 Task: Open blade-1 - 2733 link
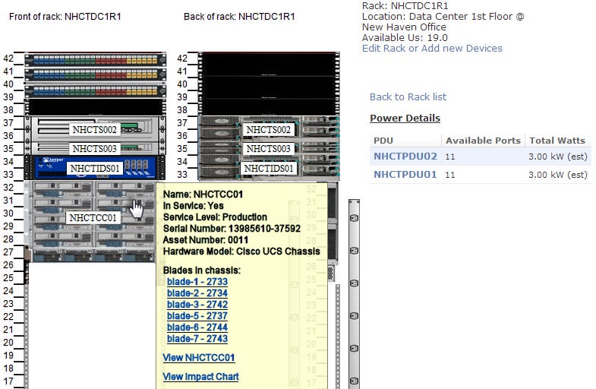(x=197, y=282)
